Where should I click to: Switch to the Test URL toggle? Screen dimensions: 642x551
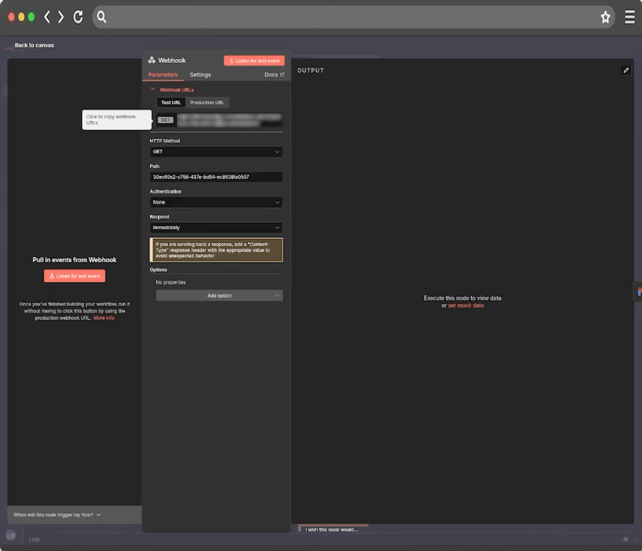pos(171,102)
